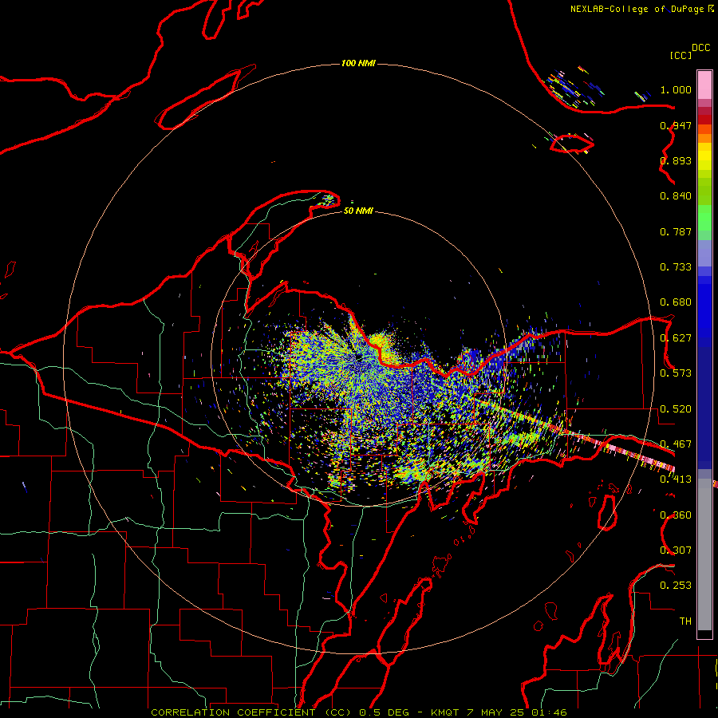The height and width of the screenshot is (718, 718).
Task: Click the 0.840 scale value
Action: tap(676, 196)
